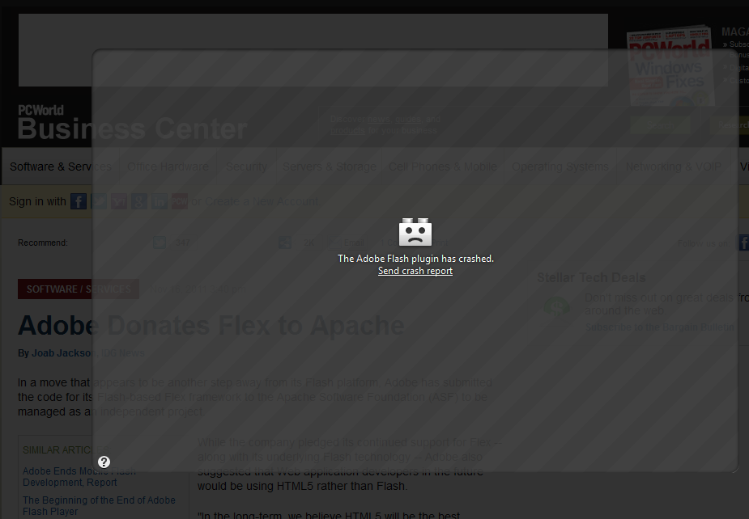Open 'Adobe Ends Mobile Flash Development, Report' article
Viewport: 749px width, 519px height.
click(x=79, y=476)
